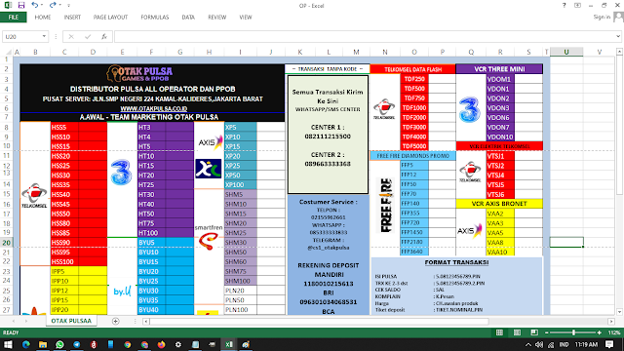The width and height of the screenshot is (624, 351).
Task: Save the workbook with the floppy disk icon
Action: click(21, 5)
